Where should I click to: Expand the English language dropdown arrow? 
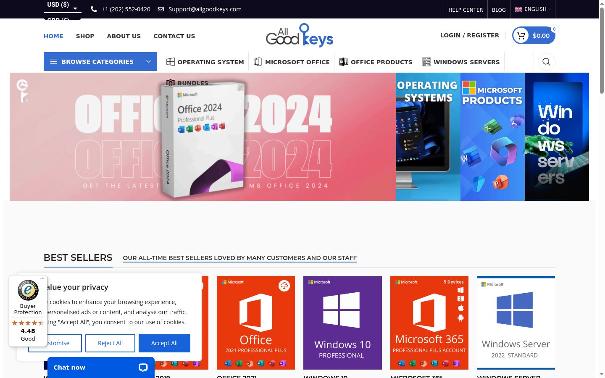point(549,10)
